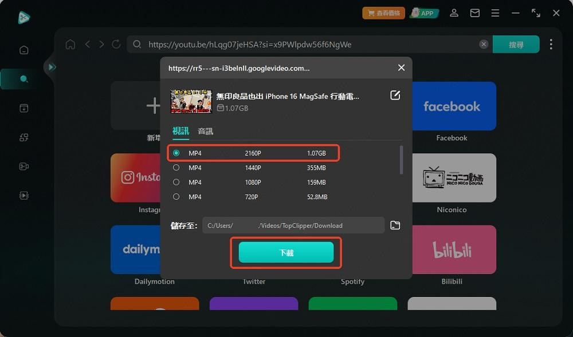Click the Twitter label text
Image resolution: width=573 pixels, height=337 pixels.
click(x=254, y=282)
